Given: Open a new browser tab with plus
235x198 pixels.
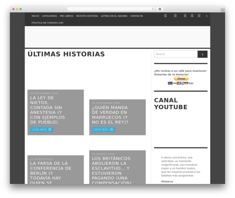Looking at the screenshot, I should [x=223, y=10].
